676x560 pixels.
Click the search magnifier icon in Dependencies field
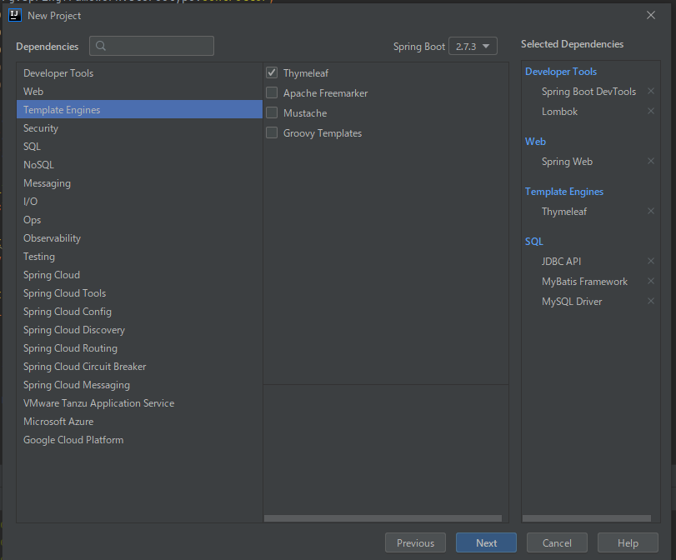tap(101, 46)
